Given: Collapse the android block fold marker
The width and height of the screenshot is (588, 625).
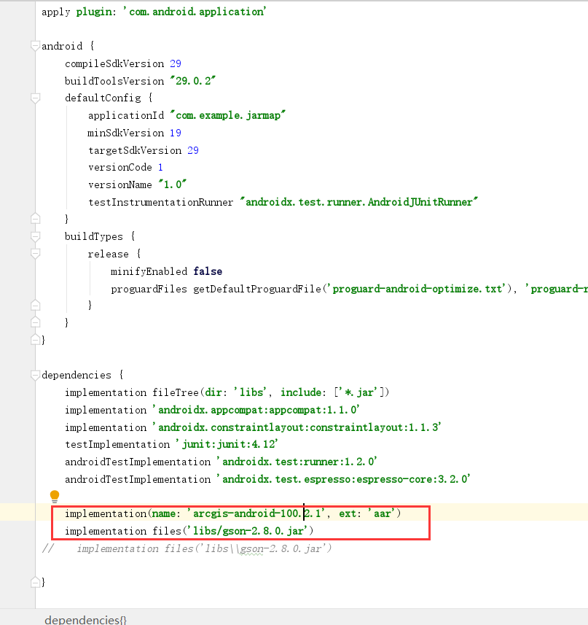Looking at the screenshot, I should (36, 46).
